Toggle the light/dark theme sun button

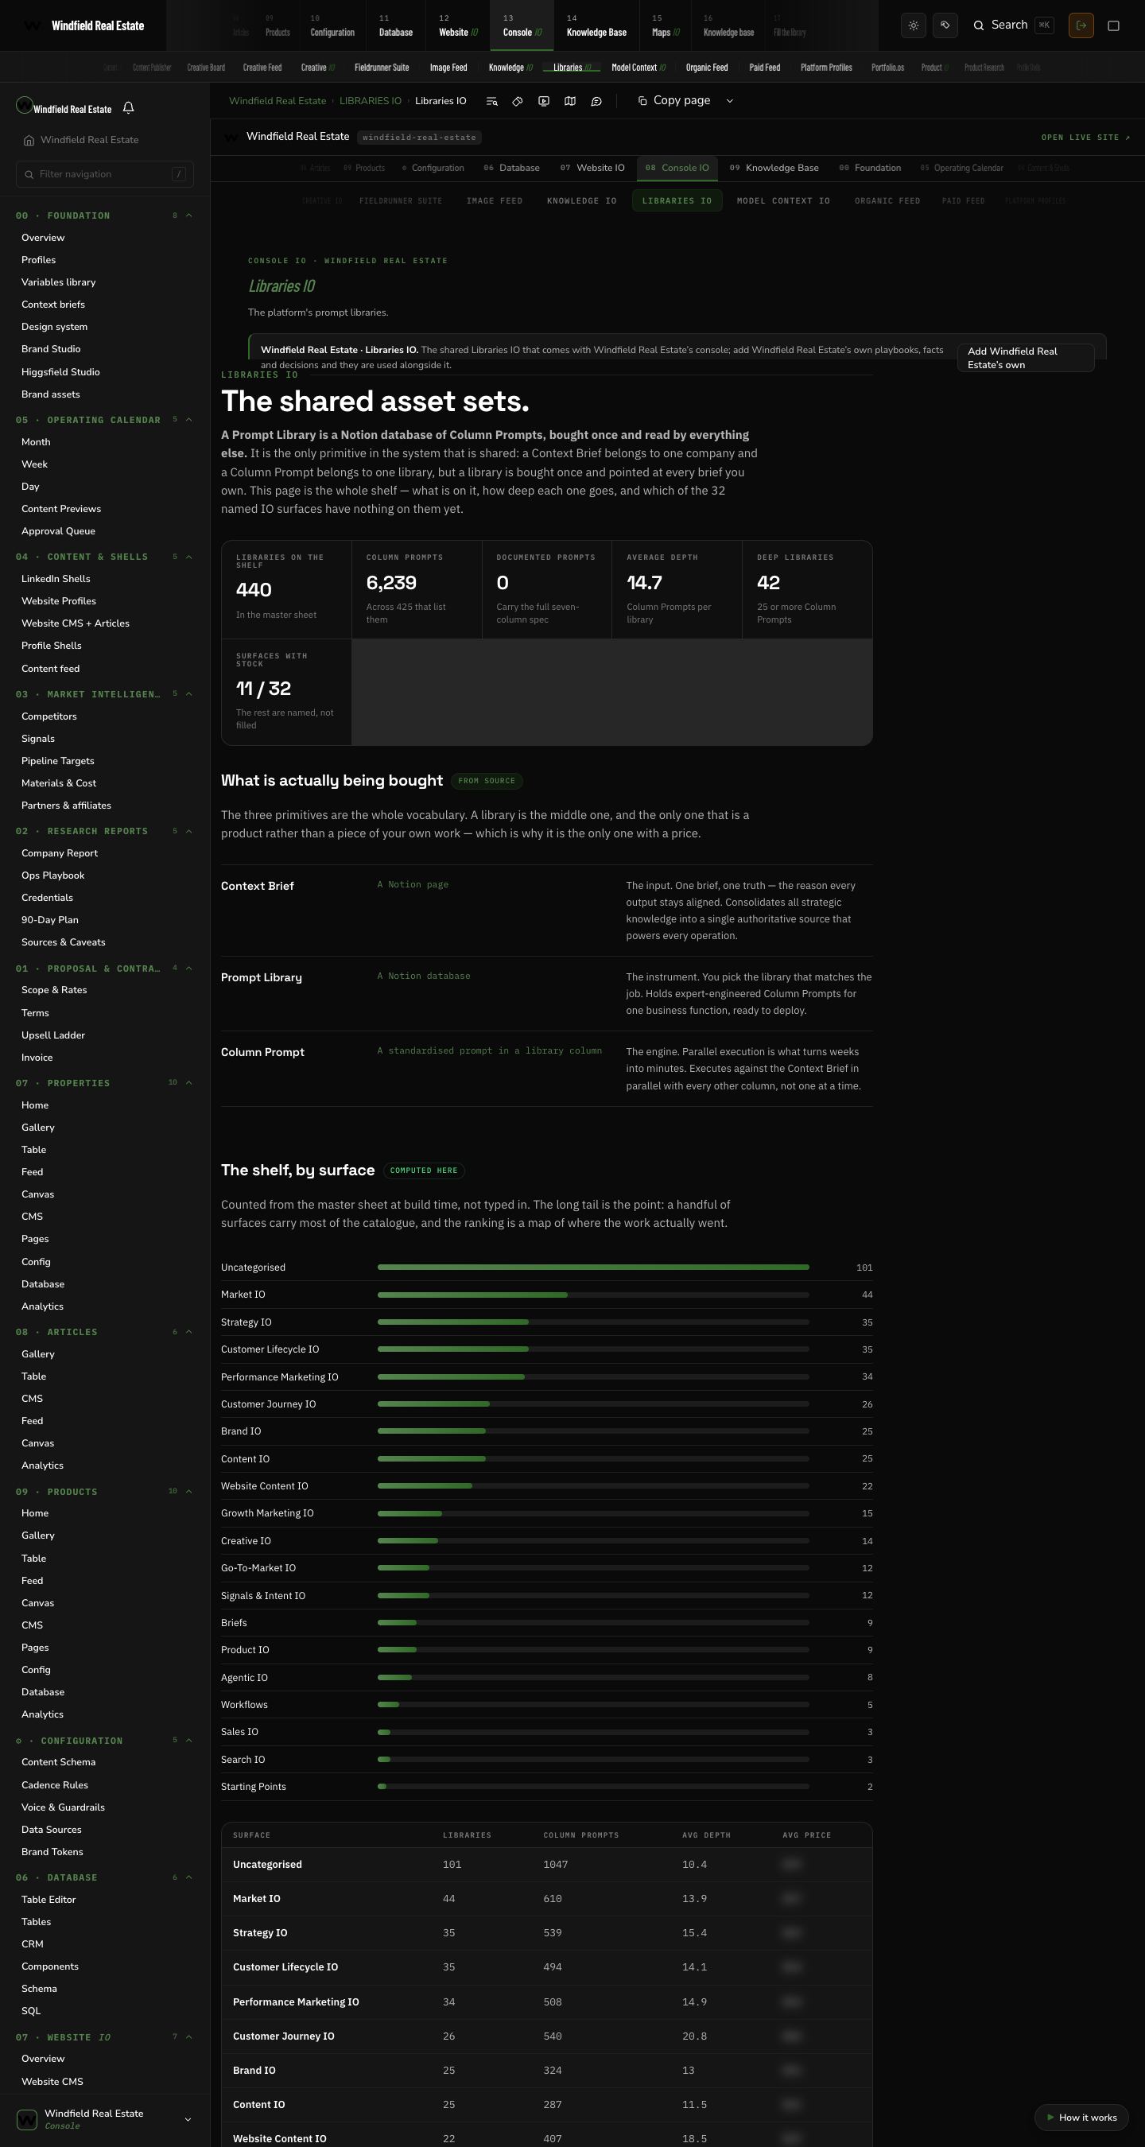[x=914, y=25]
